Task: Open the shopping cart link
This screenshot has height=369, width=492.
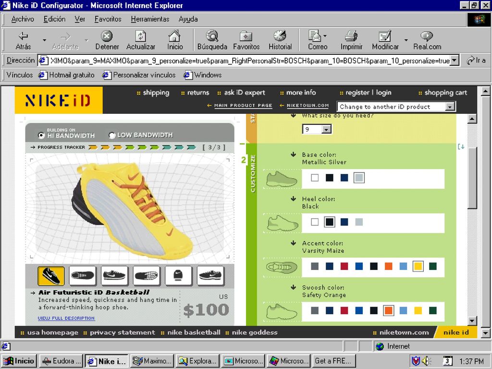Action: point(446,93)
